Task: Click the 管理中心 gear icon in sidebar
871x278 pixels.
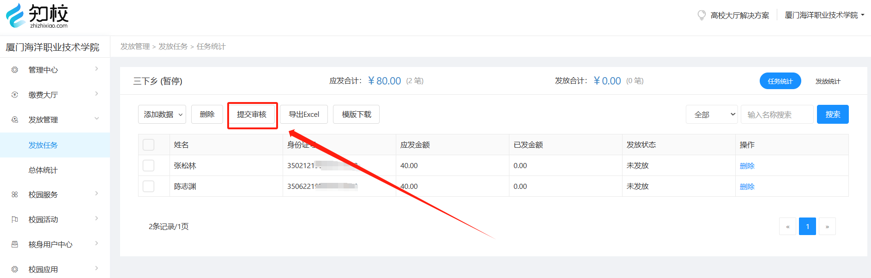Action: pyautogui.click(x=15, y=70)
